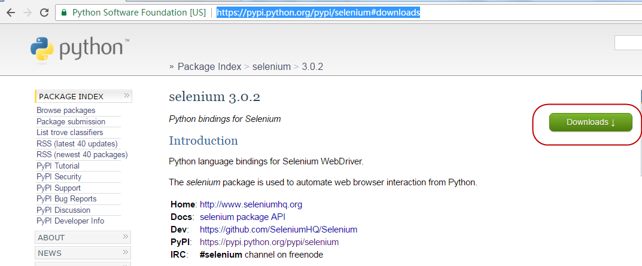
Task: Expand the PACKAGE INDEX section chevron
Action: tap(126, 96)
